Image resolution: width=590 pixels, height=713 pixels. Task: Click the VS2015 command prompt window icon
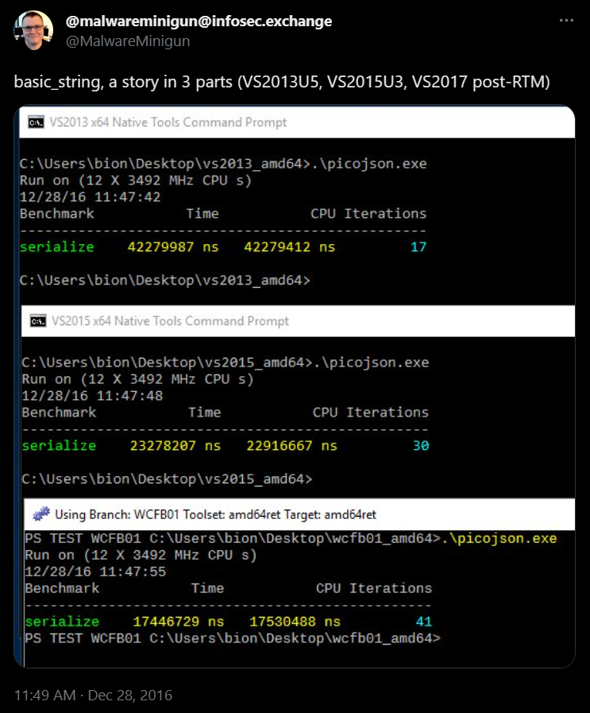coord(37,321)
